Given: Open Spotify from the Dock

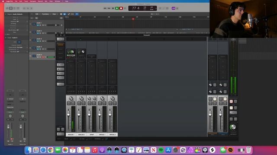Looking at the screenshot, I should click(x=161, y=150).
